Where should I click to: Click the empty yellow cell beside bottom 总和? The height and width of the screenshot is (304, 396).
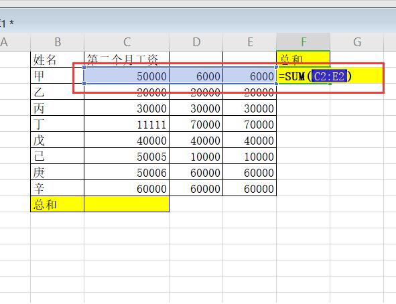(127, 204)
